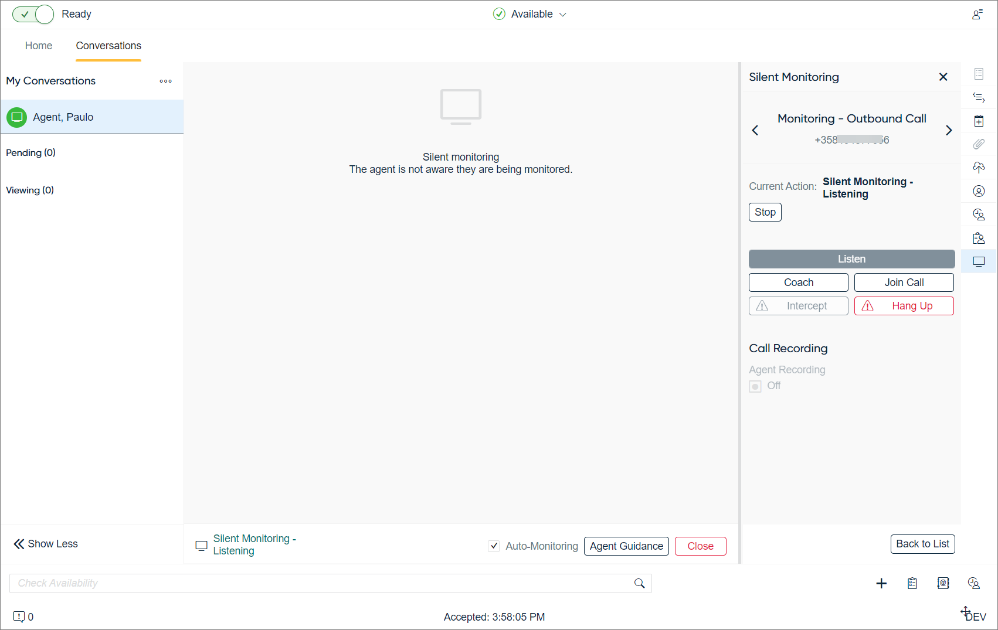Select the monitor icon in right sidebar

(979, 261)
